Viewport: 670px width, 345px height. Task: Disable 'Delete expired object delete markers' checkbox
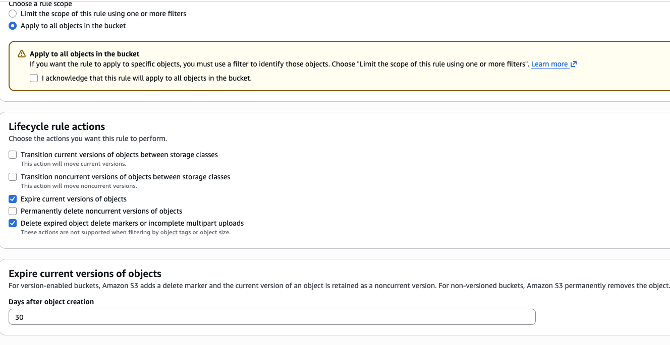click(13, 223)
